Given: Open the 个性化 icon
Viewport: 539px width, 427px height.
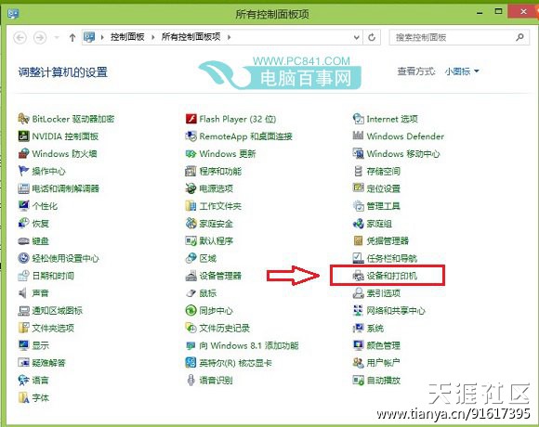Looking at the screenshot, I should [23, 205].
